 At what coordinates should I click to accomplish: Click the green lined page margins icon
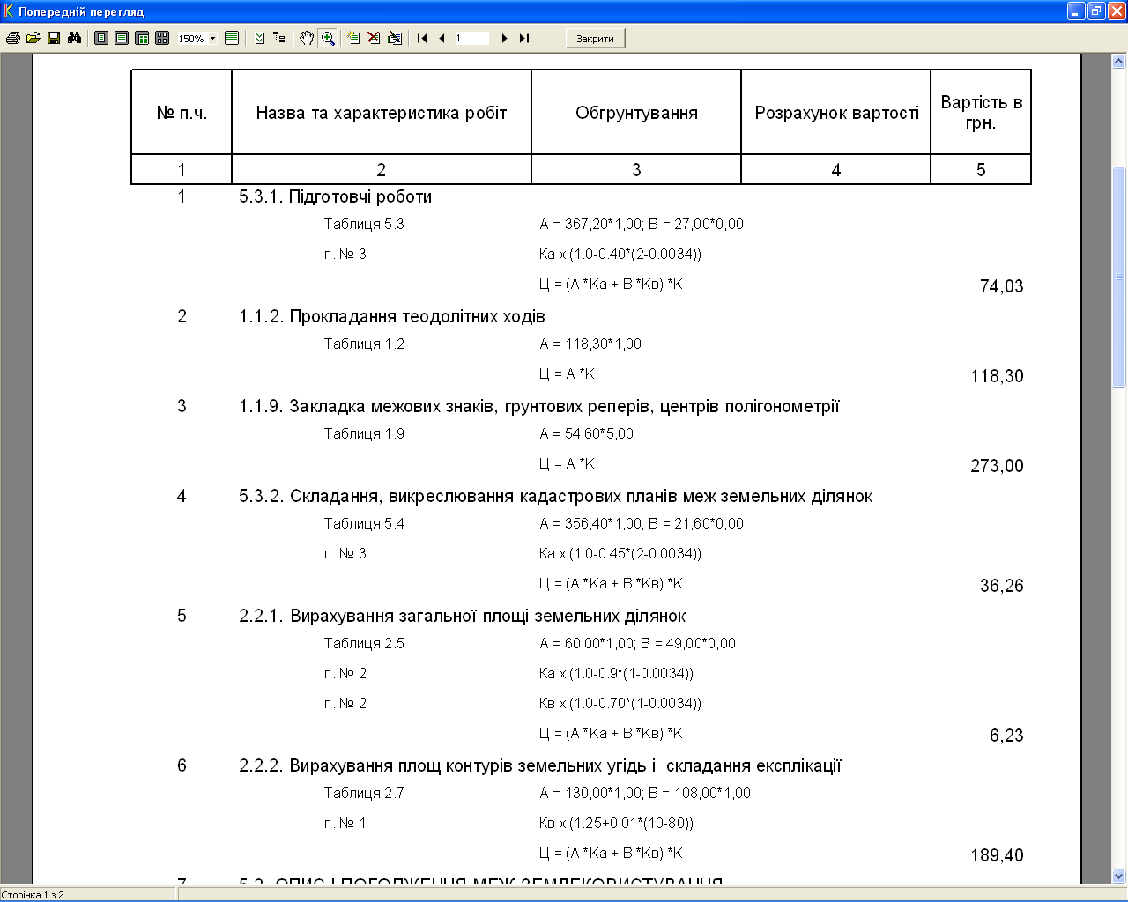pos(232,38)
